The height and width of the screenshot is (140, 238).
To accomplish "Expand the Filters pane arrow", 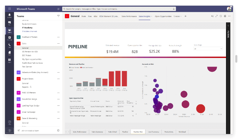I will click(228, 26).
